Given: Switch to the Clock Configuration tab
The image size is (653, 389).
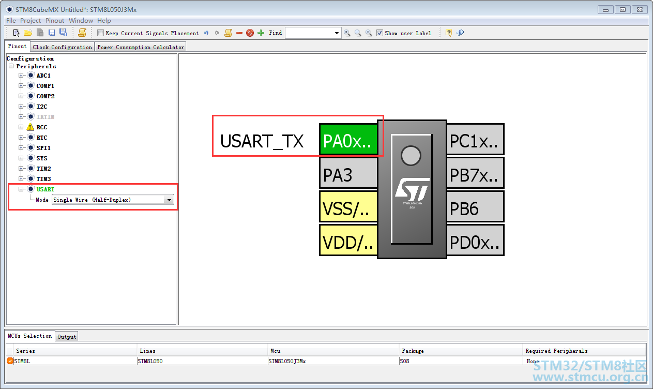Looking at the screenshot, I should pyautogui.click(x=63, y=47).
